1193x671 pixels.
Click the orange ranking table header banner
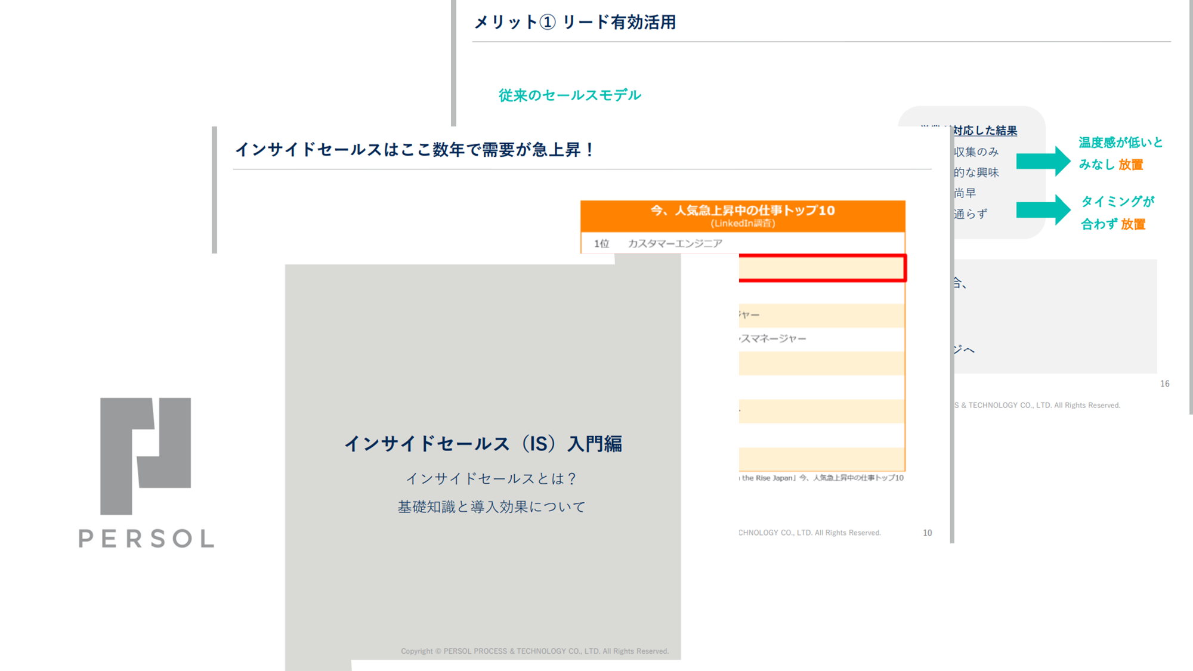743,216
